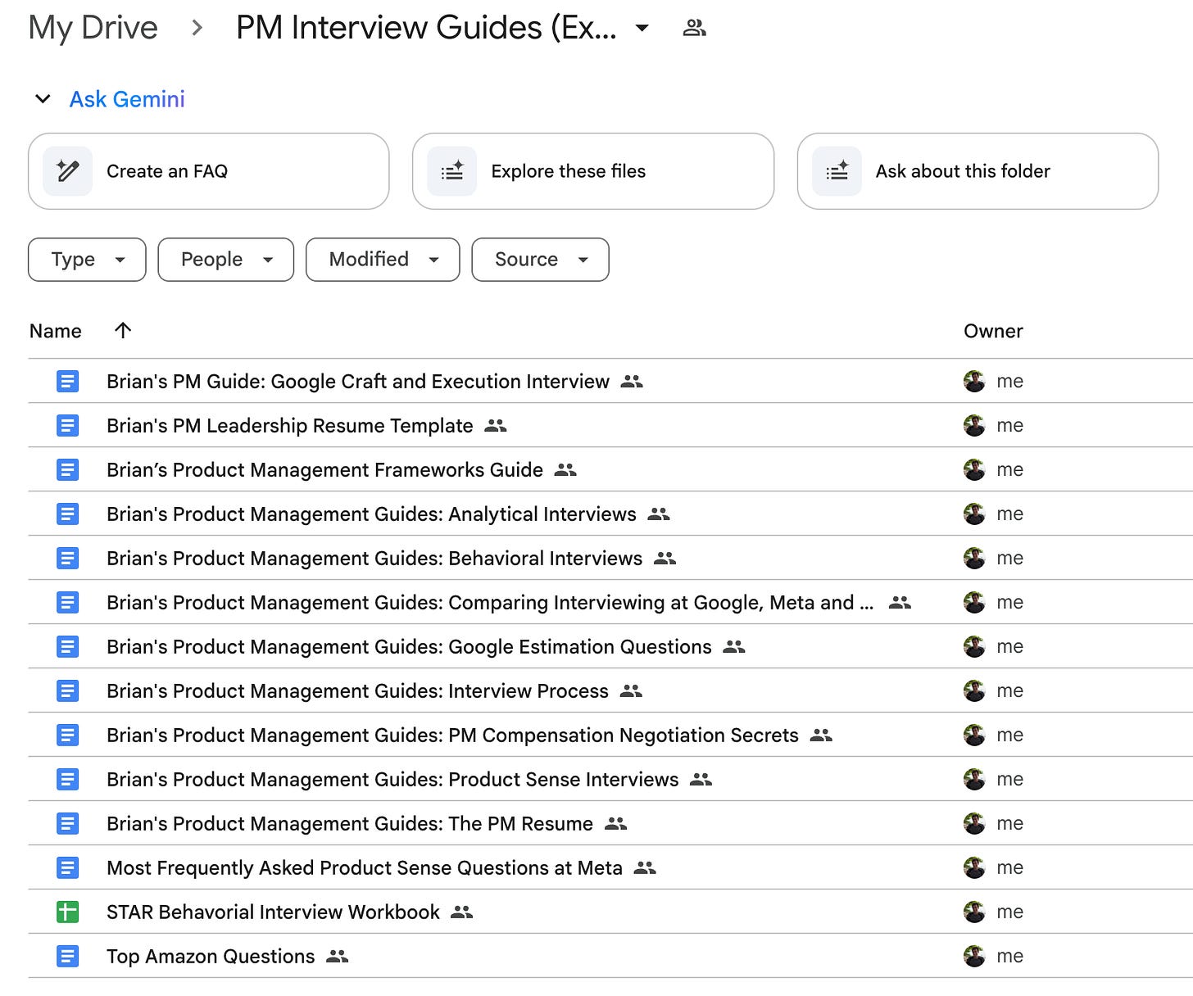Open the Source filter dropdown
Screen dimensions: 1193x996
(x=540, y=260)
